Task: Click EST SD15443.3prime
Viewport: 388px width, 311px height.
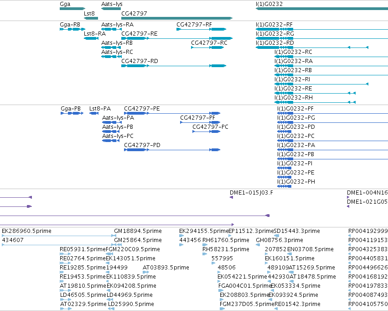Action: [x=297, y=231]
